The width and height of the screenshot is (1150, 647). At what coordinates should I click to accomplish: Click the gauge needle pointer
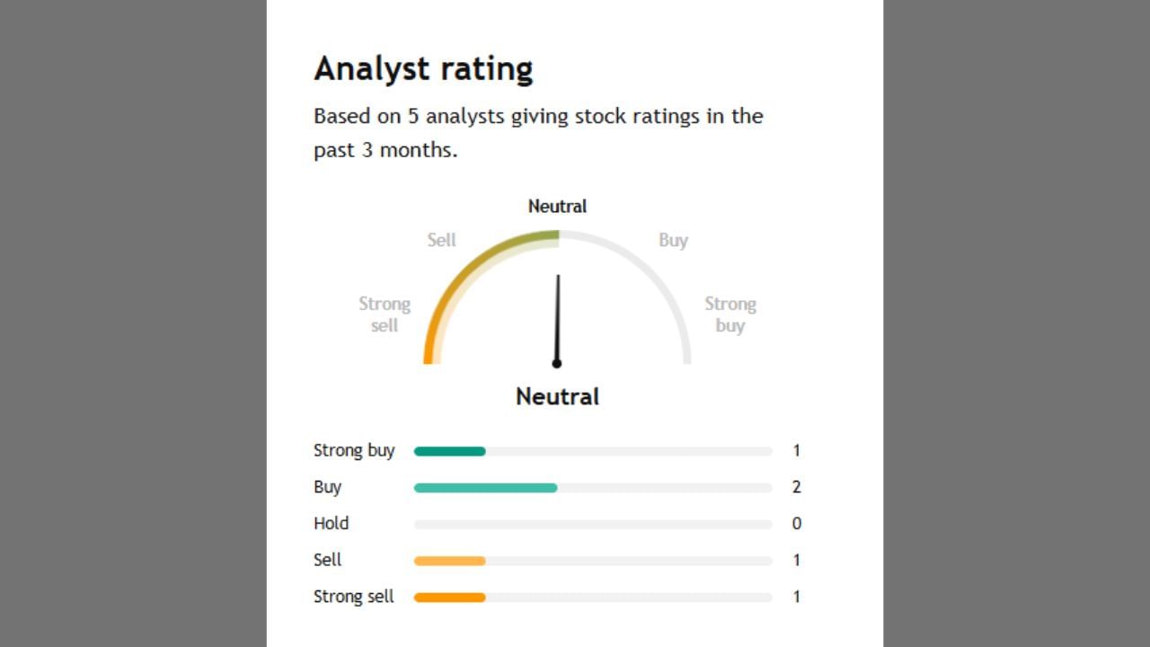coord(557,320)
